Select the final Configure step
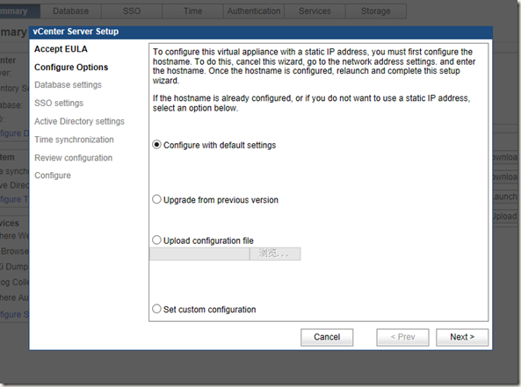 [53, 176]
